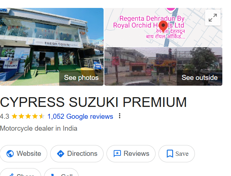This screenshot has width=231, height=176.
Task: Open See outside street view
Action: [x=200, y=78]
